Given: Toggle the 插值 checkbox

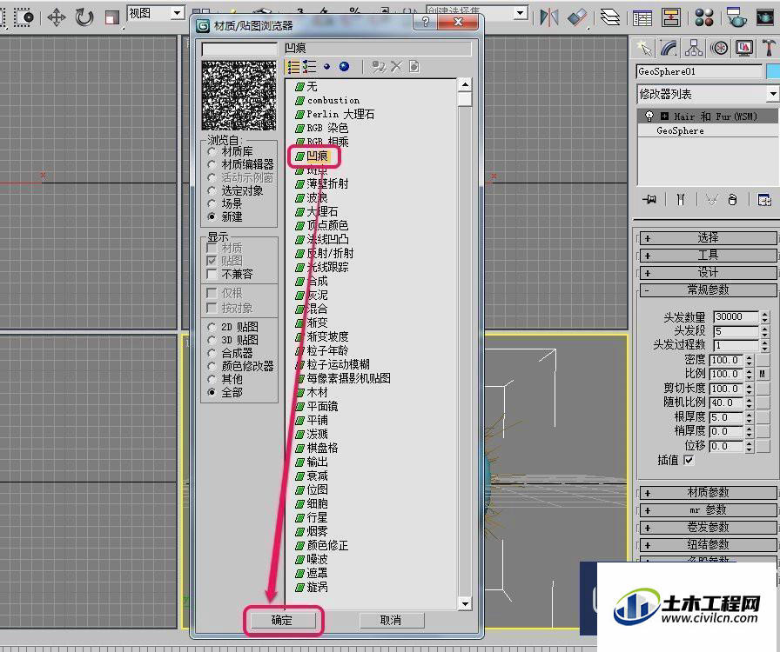Looking at the screenshot, I should tap(689, 460).
